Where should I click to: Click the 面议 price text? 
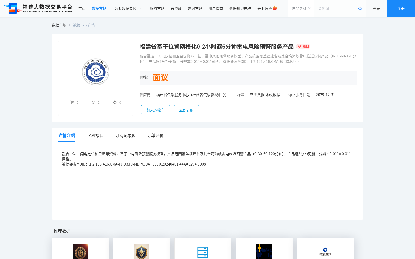click(x=161, y=77)
